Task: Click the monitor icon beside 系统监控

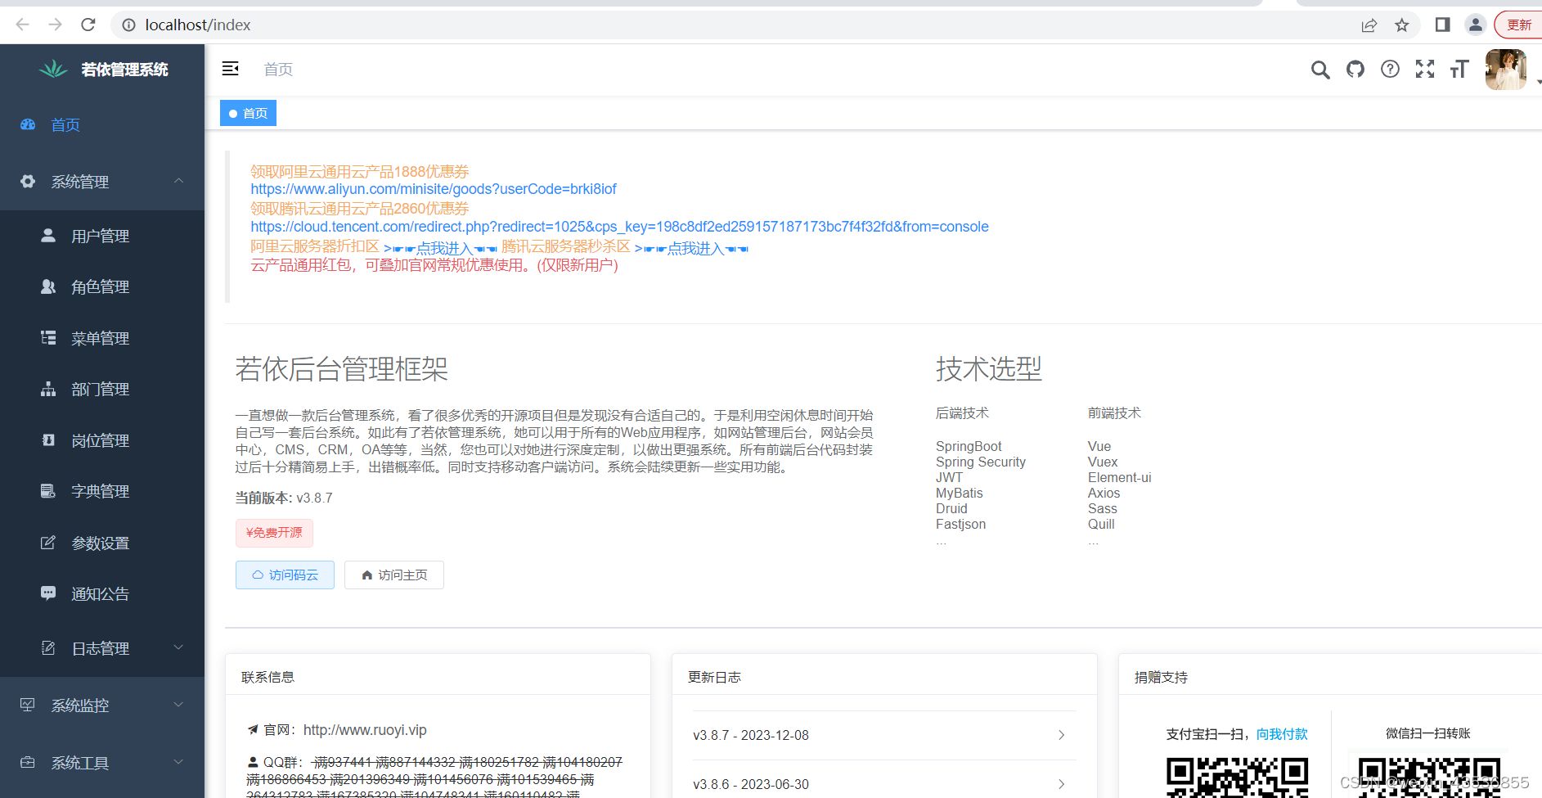Action: point(28,705)
